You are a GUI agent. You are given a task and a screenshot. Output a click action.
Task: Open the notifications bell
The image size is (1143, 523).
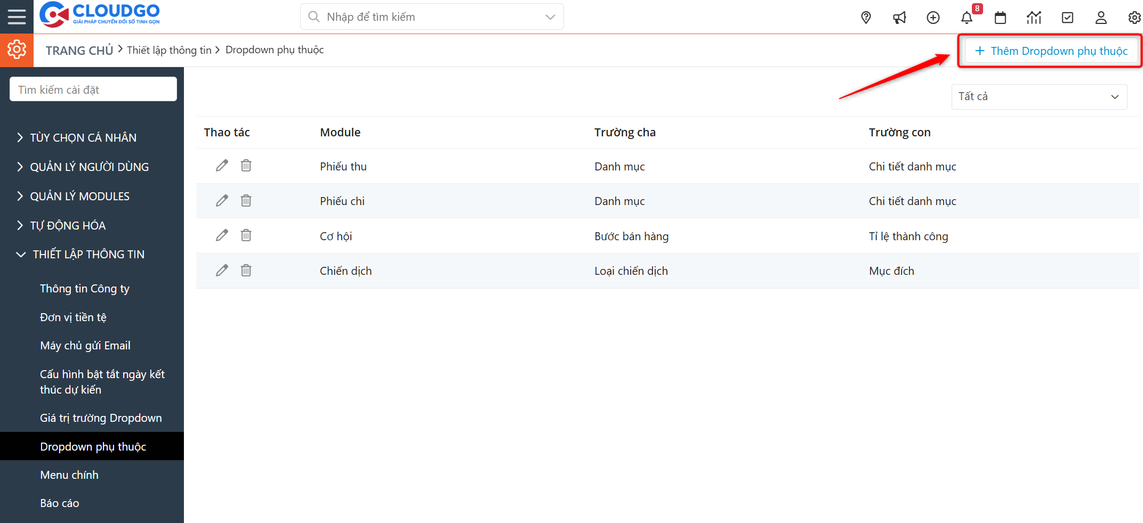(x=967, y=18)
